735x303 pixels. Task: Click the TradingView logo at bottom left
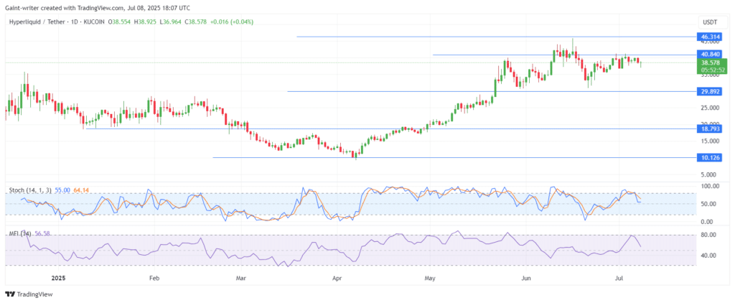click(29, 294)
